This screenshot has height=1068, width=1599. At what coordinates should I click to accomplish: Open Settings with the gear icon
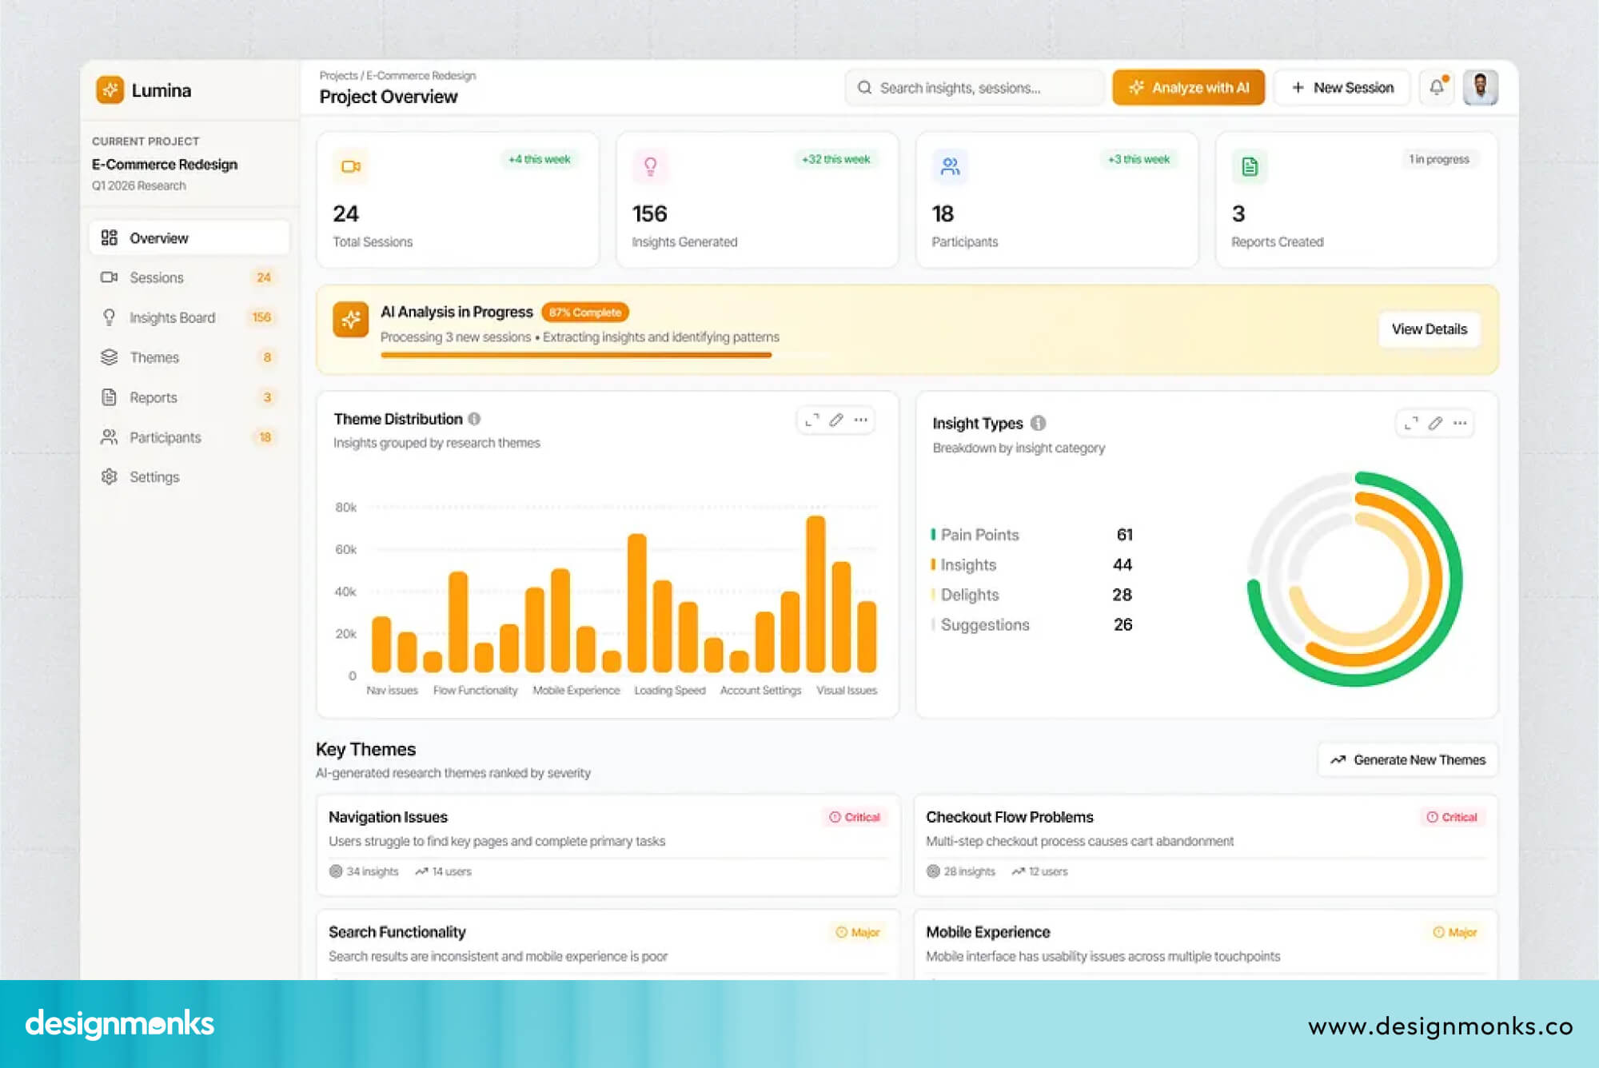110,476
